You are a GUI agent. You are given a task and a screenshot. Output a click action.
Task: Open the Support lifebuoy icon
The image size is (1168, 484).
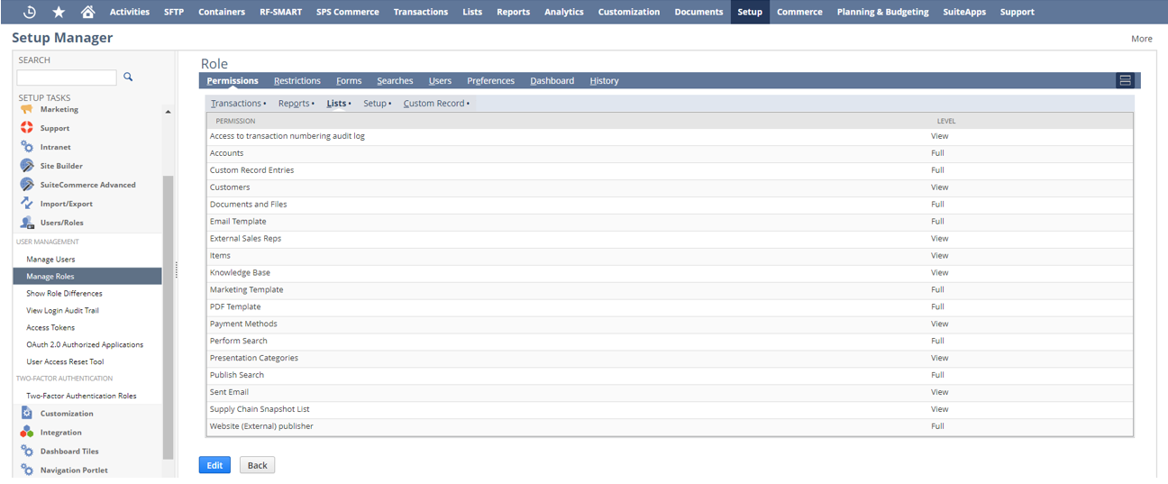27,128
